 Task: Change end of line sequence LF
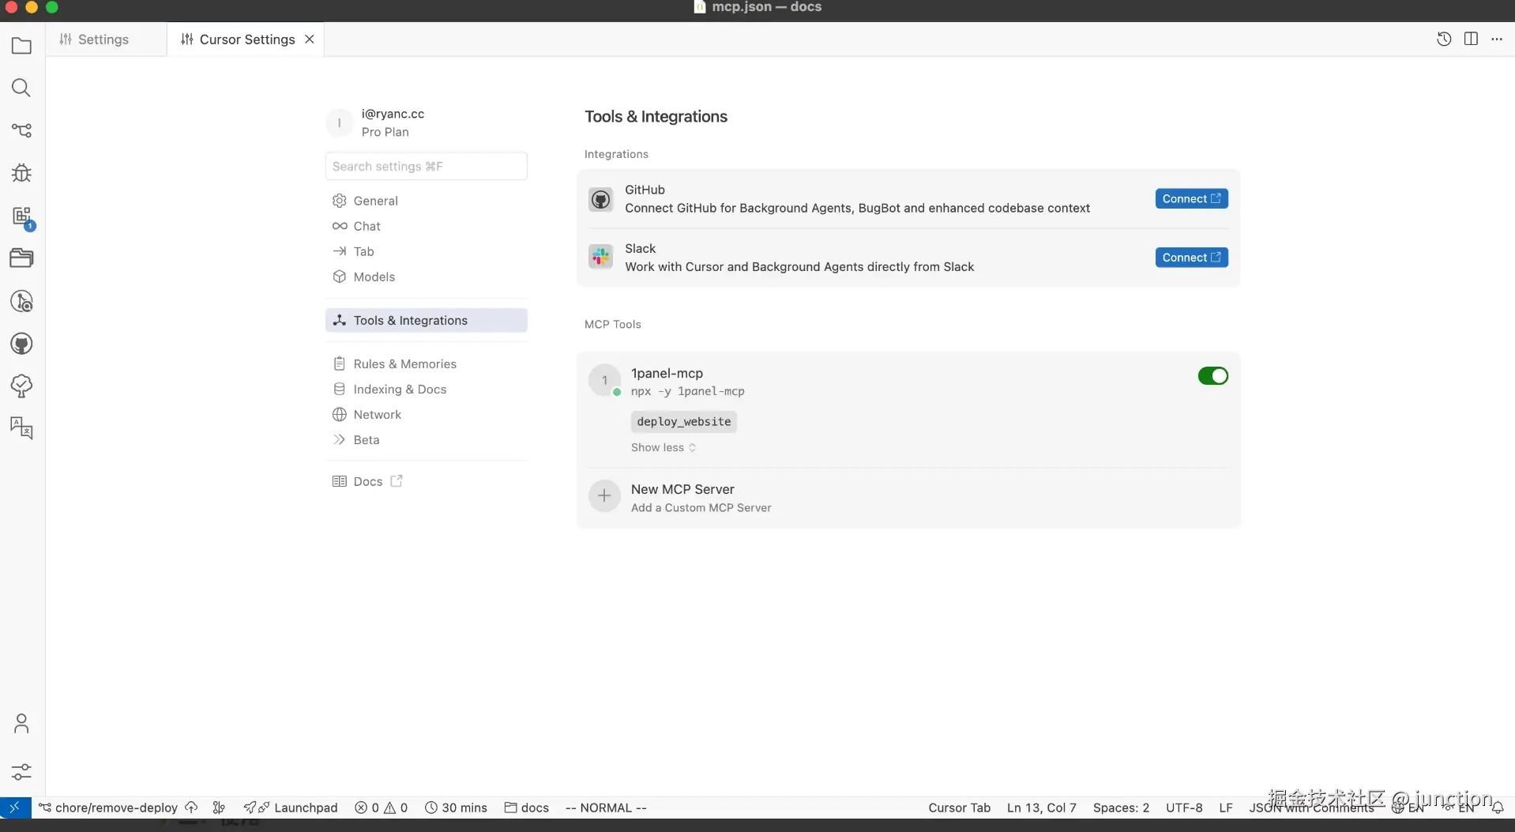[1226, 808]
